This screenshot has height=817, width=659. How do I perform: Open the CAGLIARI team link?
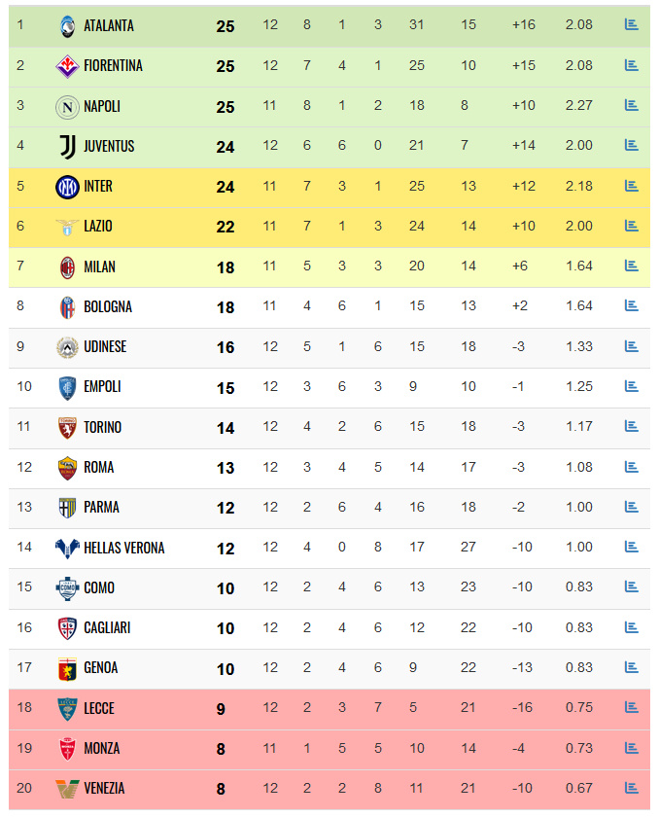click(x=107, y=628)
